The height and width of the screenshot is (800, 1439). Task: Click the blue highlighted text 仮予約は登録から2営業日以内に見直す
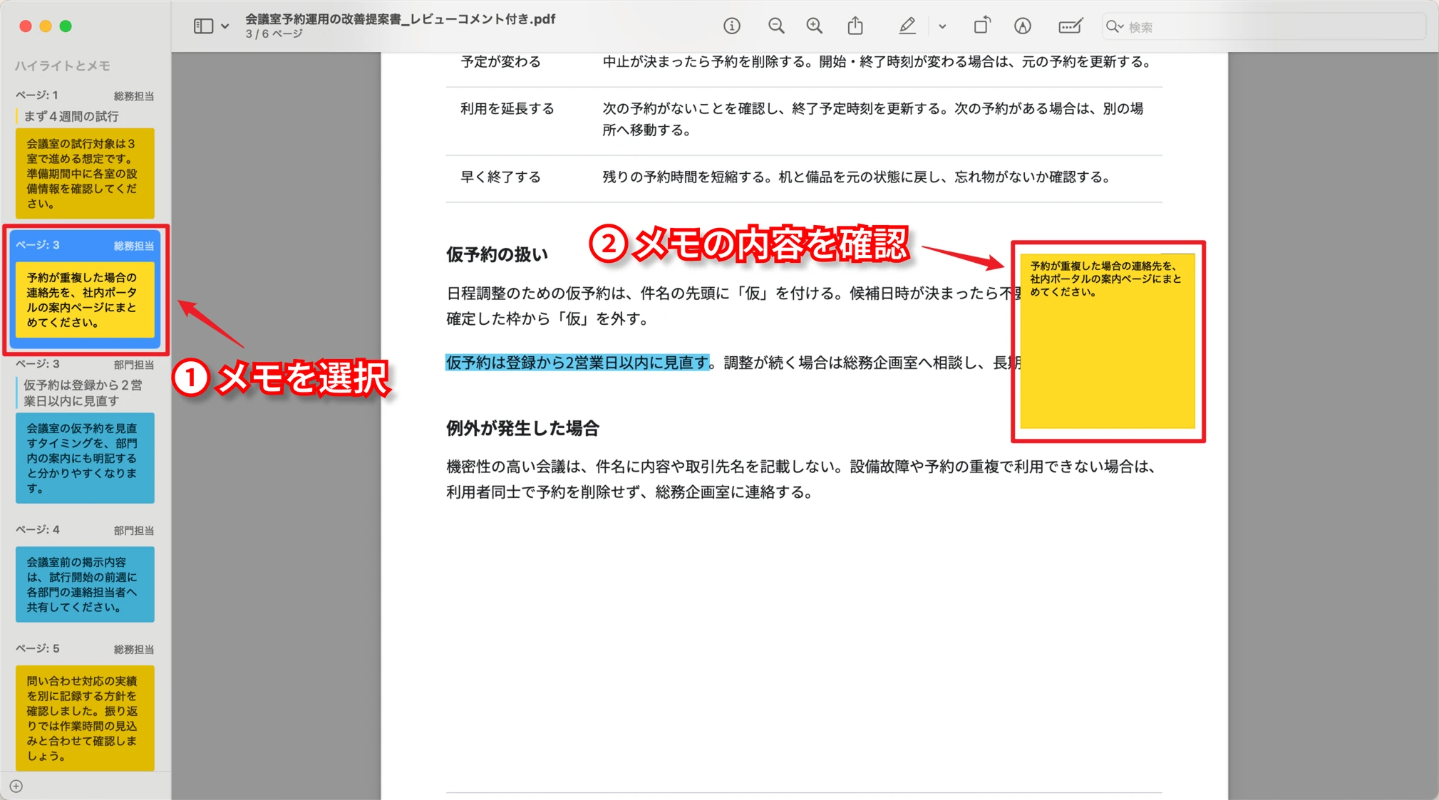tap(577, 363)
